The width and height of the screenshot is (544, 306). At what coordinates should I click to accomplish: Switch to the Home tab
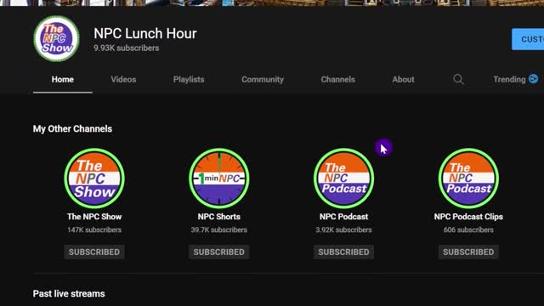tap(62, 79)
